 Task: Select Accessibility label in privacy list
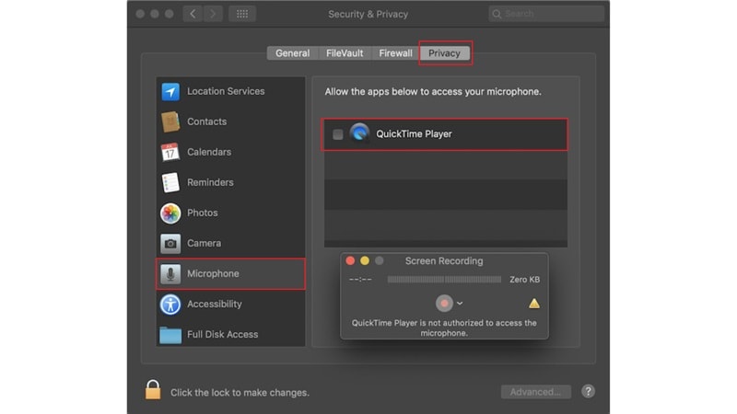click(215, 305)
